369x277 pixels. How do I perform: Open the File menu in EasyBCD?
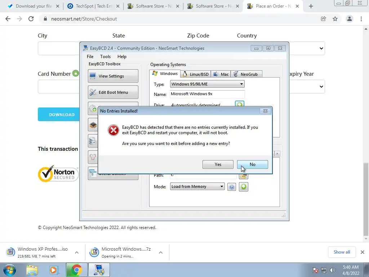coord(90,57)
